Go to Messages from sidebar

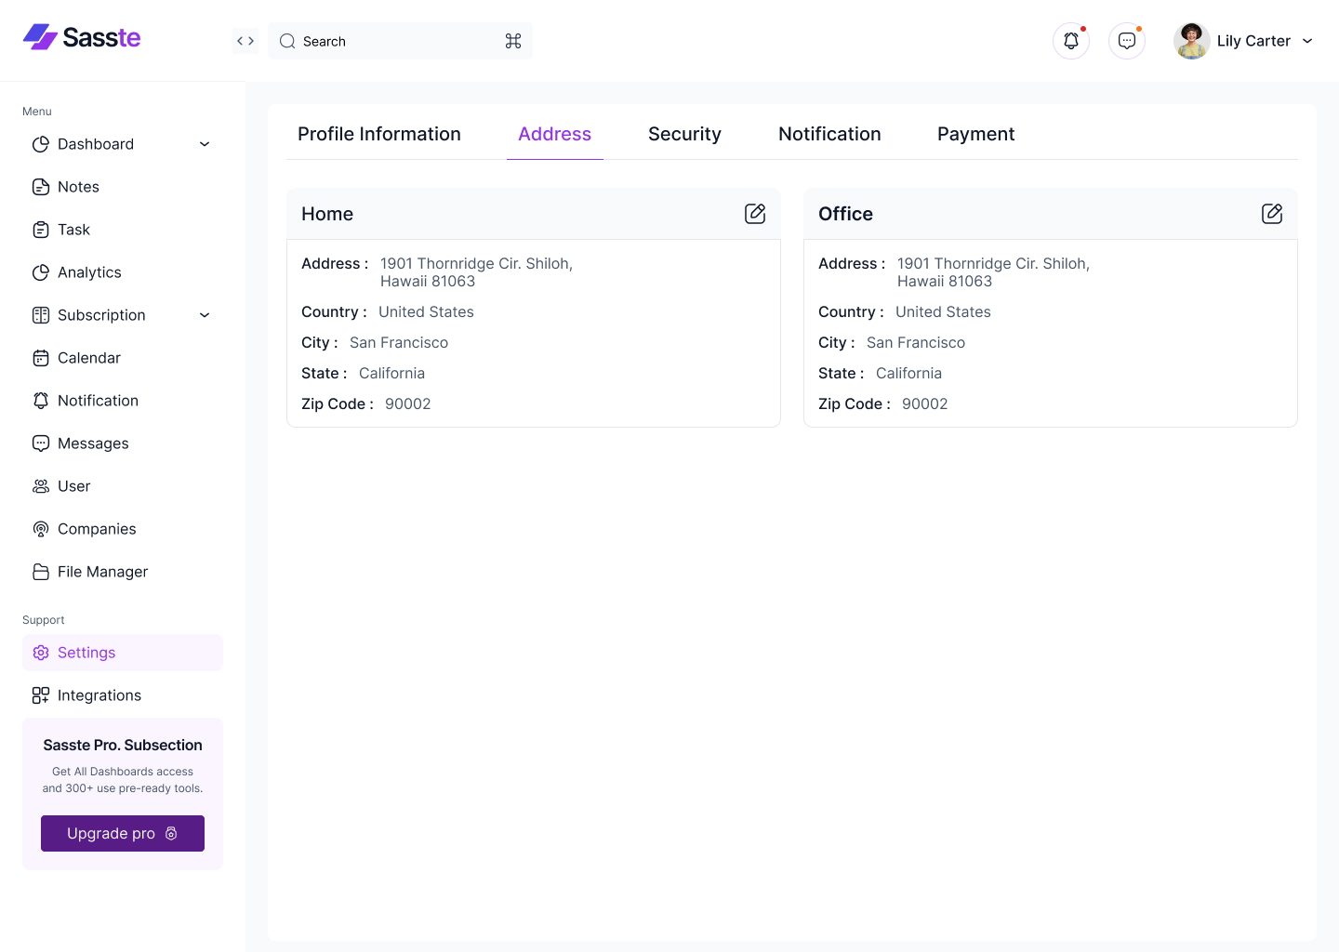tap(93, 443)
